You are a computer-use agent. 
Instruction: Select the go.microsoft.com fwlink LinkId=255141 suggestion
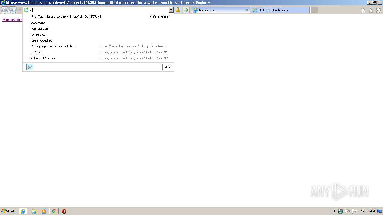(98, 16)
